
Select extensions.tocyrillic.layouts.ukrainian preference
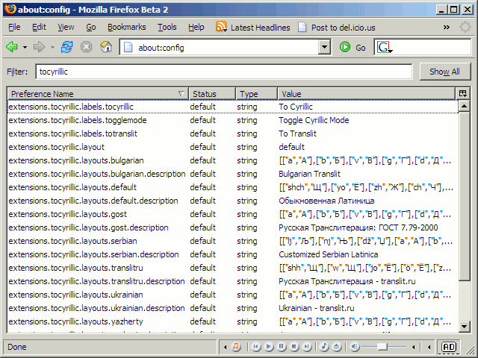click(233, 295)
